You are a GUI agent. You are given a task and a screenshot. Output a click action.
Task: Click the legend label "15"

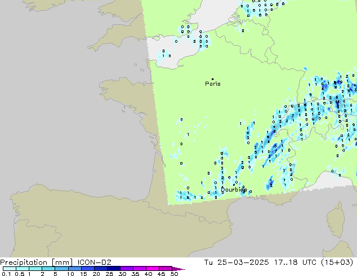[83, 274]
